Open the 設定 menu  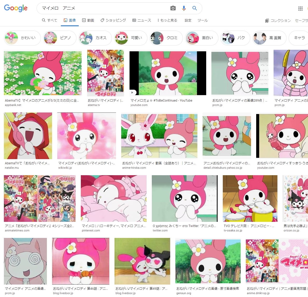[188, 20]
